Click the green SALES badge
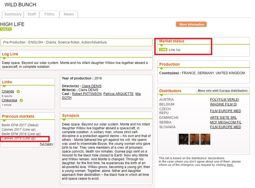Image resolution: width=255 pixels, height=188 pixels. tap(6, 29)
